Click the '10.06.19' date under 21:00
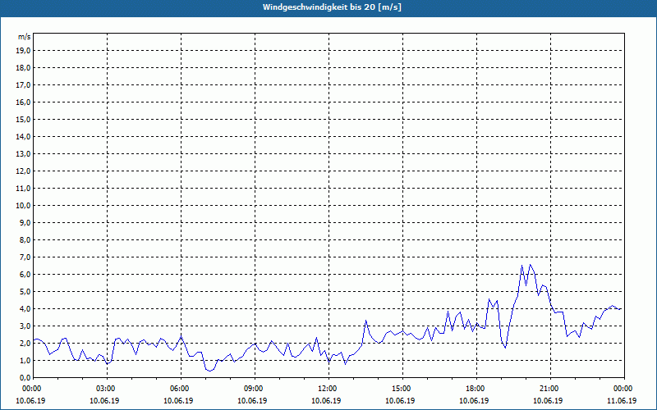657x410 pixels. pyautogui.click(x=548, y=401)
